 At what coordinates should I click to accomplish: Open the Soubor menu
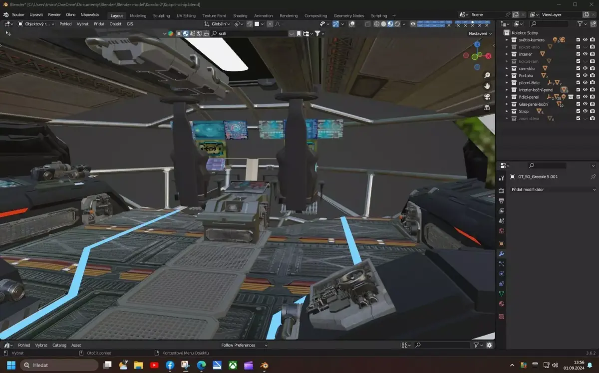[x=18, y=15]
